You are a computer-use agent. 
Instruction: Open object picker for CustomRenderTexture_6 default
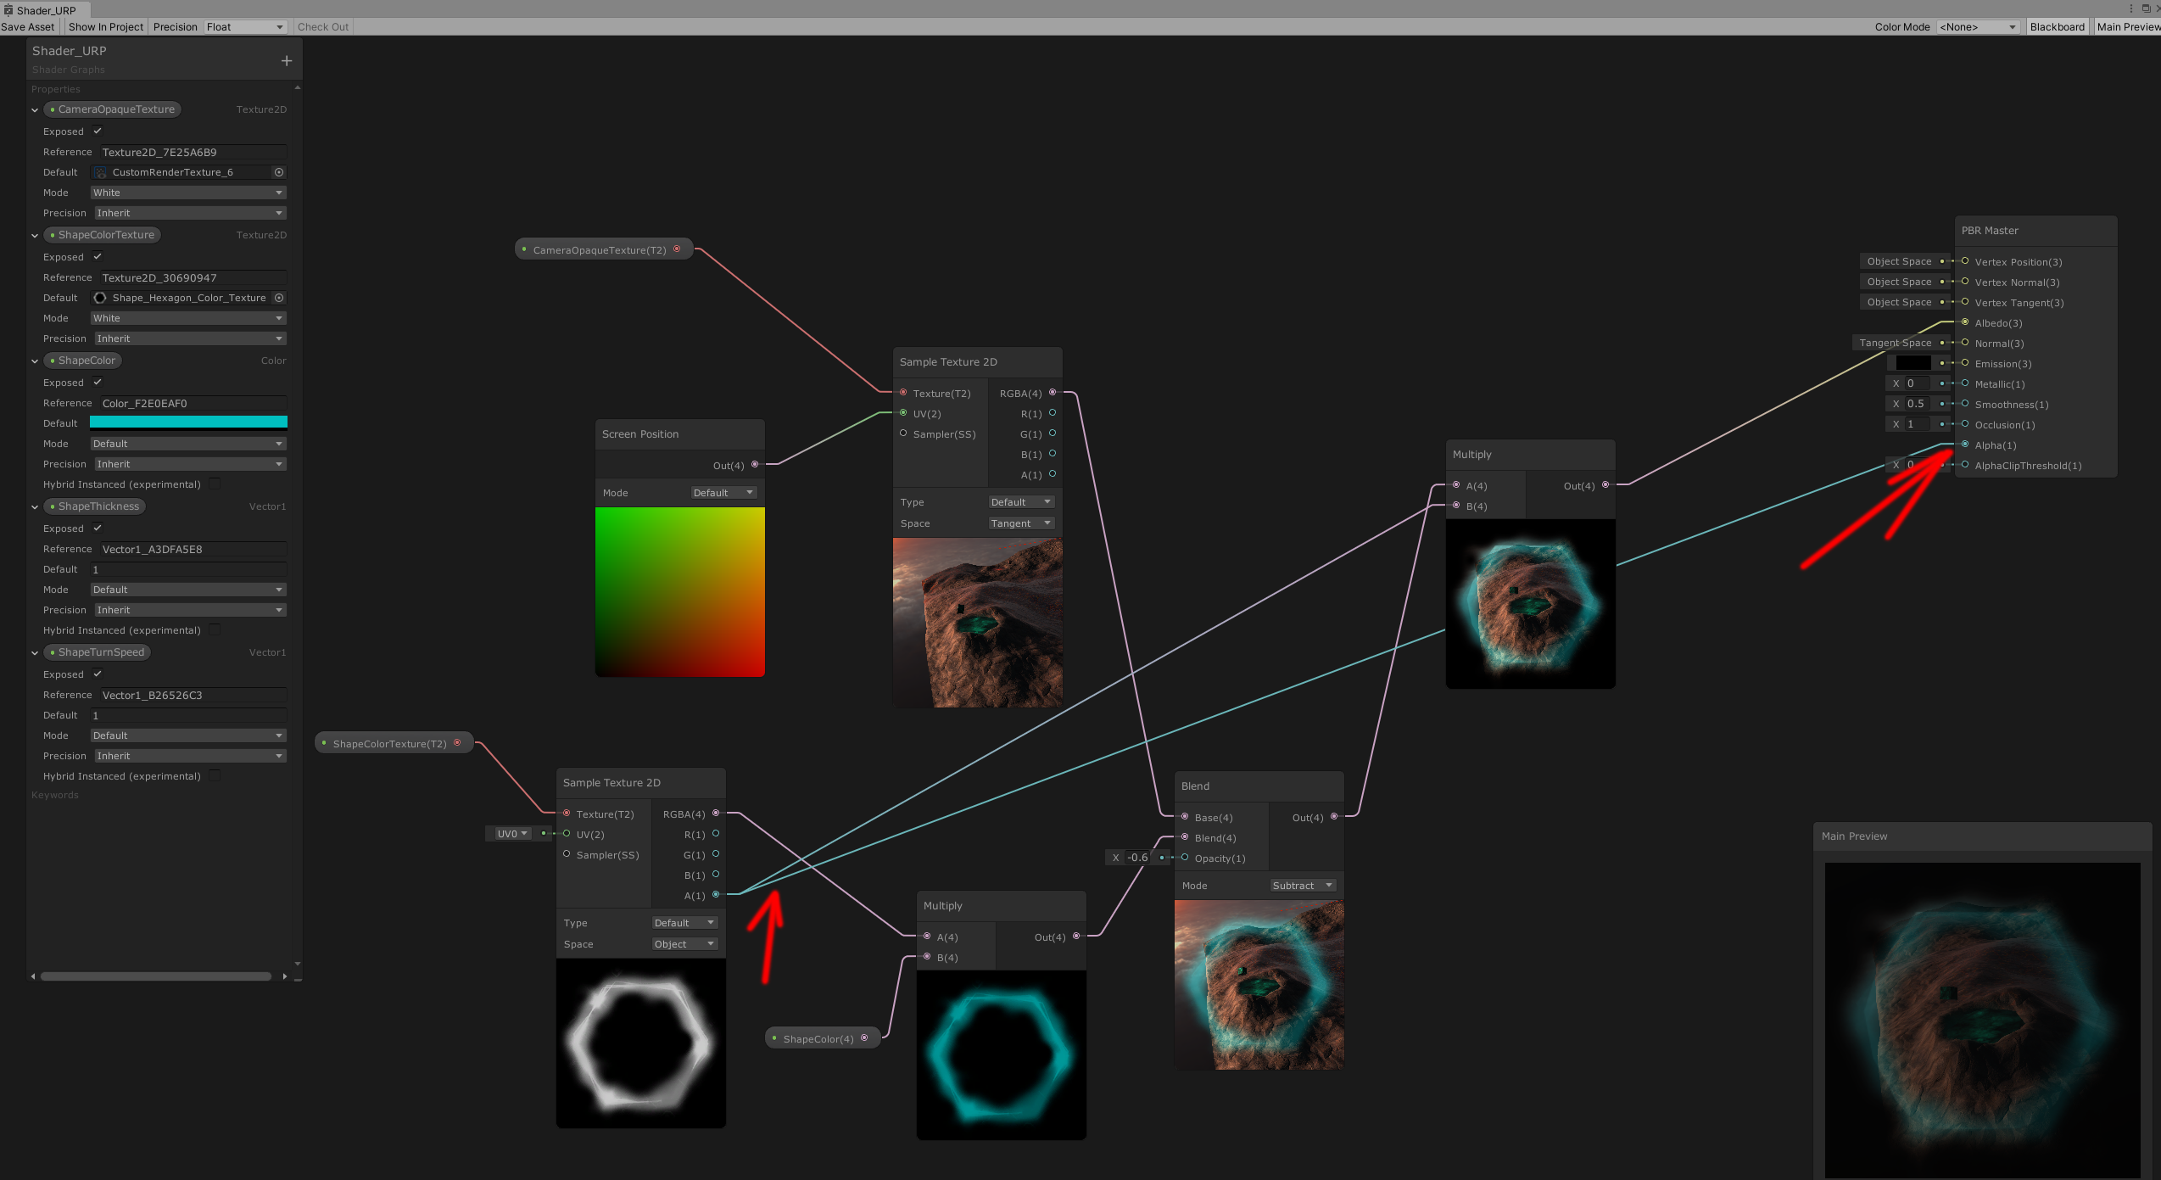[279, 172]
